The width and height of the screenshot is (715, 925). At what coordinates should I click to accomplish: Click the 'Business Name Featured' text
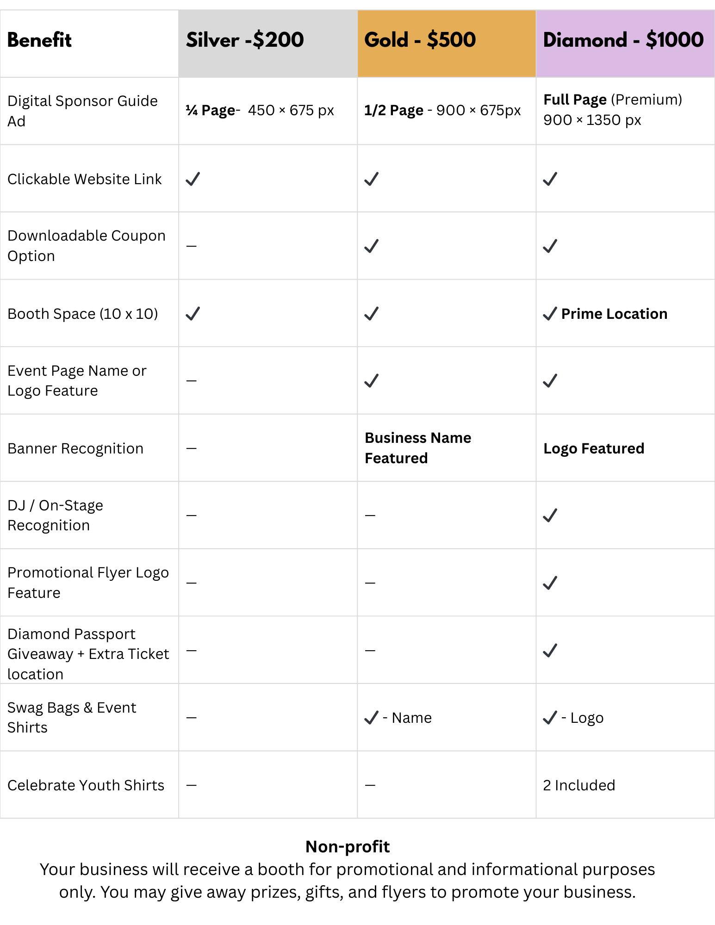pyautogui.click(x=417, y=448)
